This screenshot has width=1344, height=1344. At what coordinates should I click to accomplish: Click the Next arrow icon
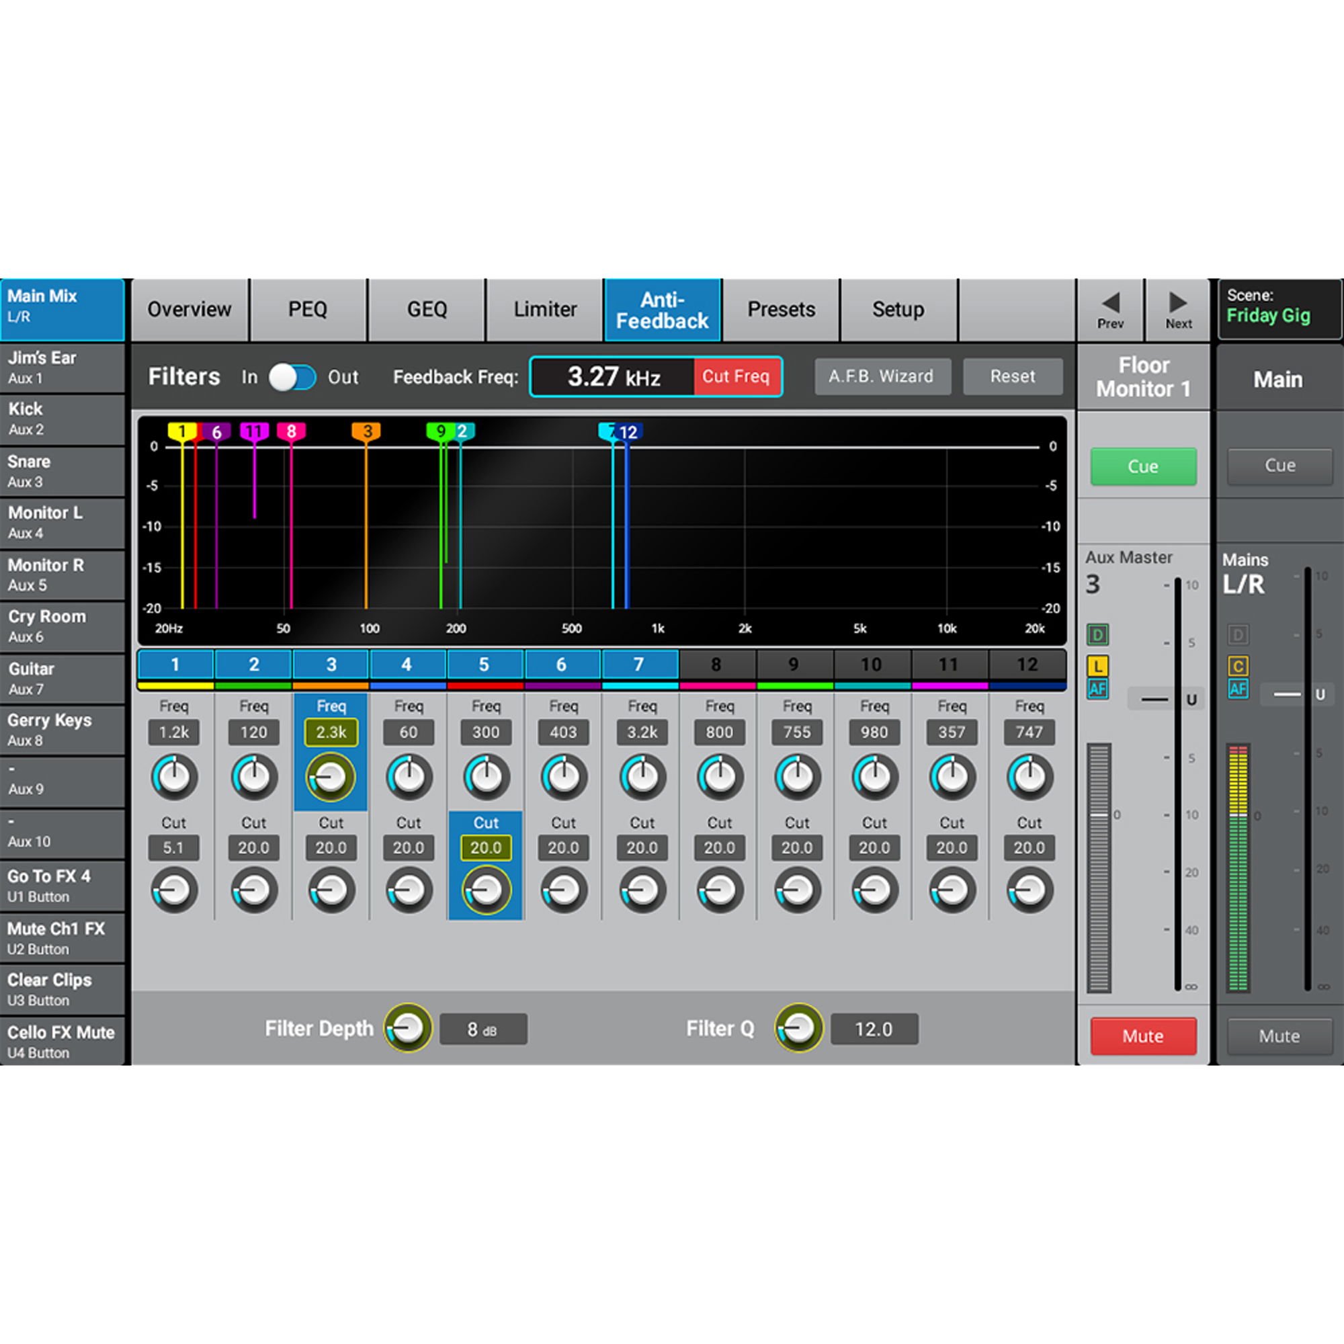click(1178, 303)
